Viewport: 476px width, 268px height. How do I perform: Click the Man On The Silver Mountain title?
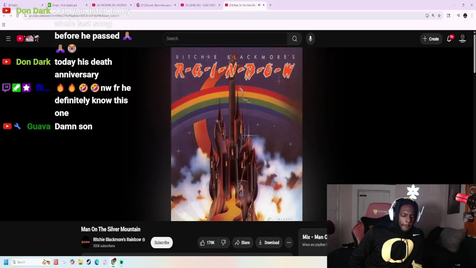(110, 229)
